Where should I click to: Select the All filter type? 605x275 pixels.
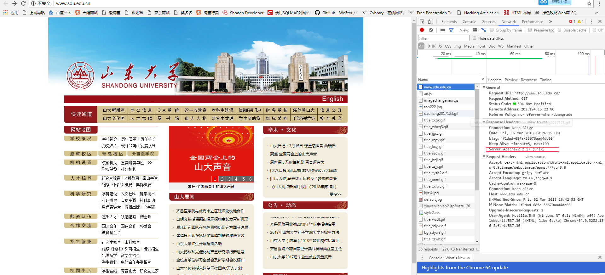421,46
